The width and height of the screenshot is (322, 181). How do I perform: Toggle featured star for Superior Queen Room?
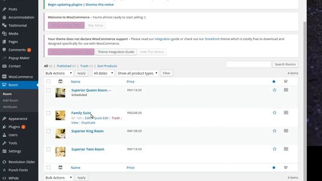pyautogui.click(x=274, y=90)
